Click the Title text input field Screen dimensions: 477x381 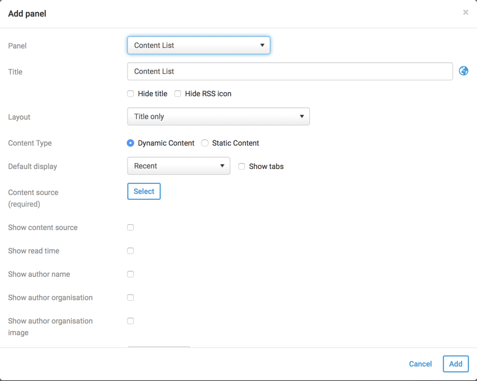tap(289, 71)
